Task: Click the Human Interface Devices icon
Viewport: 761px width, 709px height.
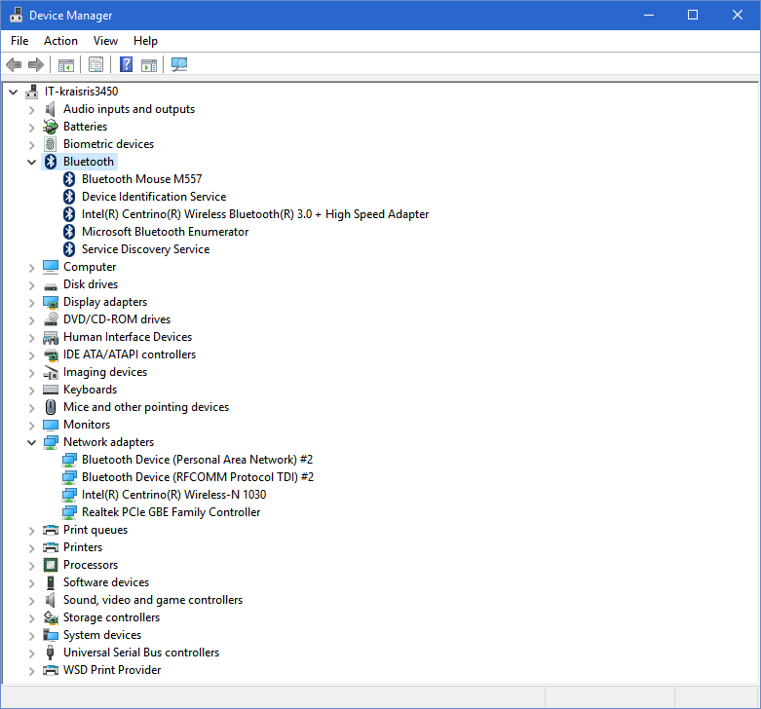Action: (x=51, y=337)
